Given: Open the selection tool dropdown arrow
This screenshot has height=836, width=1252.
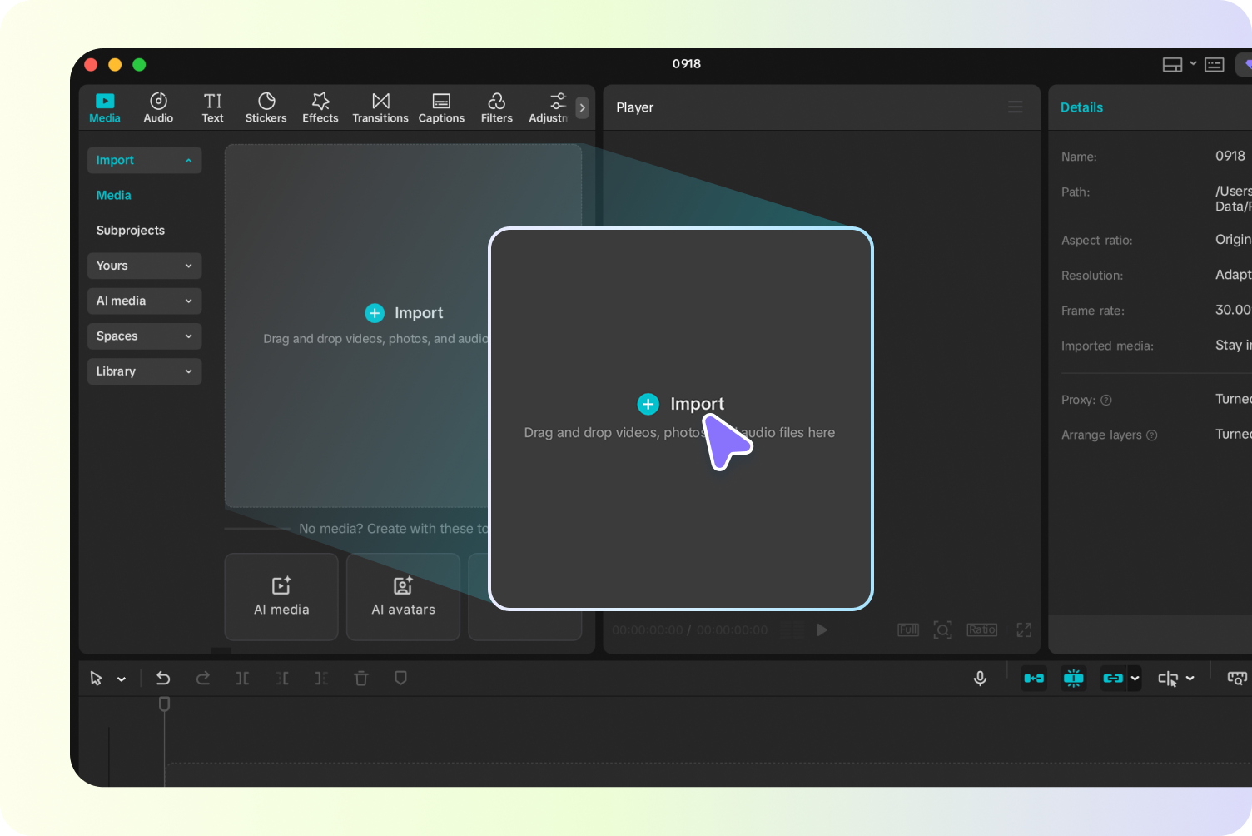Looking at the screenshot, I should pyautogui.click(x=122, y=678).
